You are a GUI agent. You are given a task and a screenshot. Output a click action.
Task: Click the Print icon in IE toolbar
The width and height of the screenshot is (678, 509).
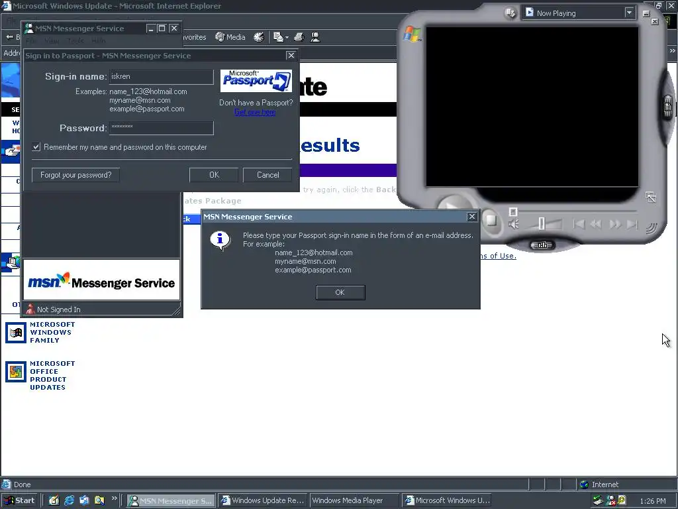(x=299, y=37)
